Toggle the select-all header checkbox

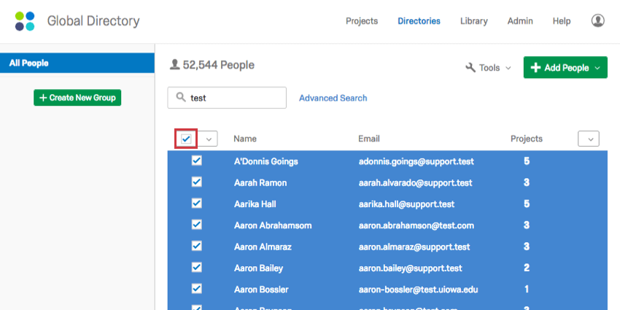(187, 139)
